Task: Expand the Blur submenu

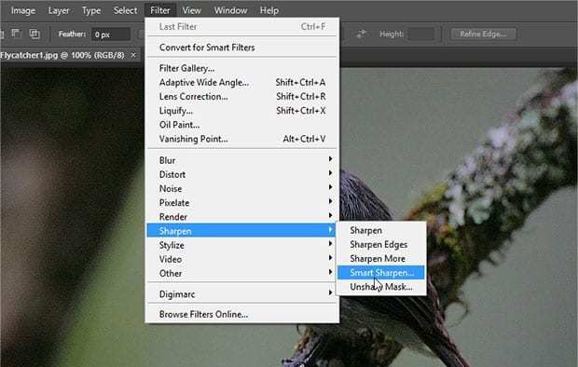Action: pos(242,160)
